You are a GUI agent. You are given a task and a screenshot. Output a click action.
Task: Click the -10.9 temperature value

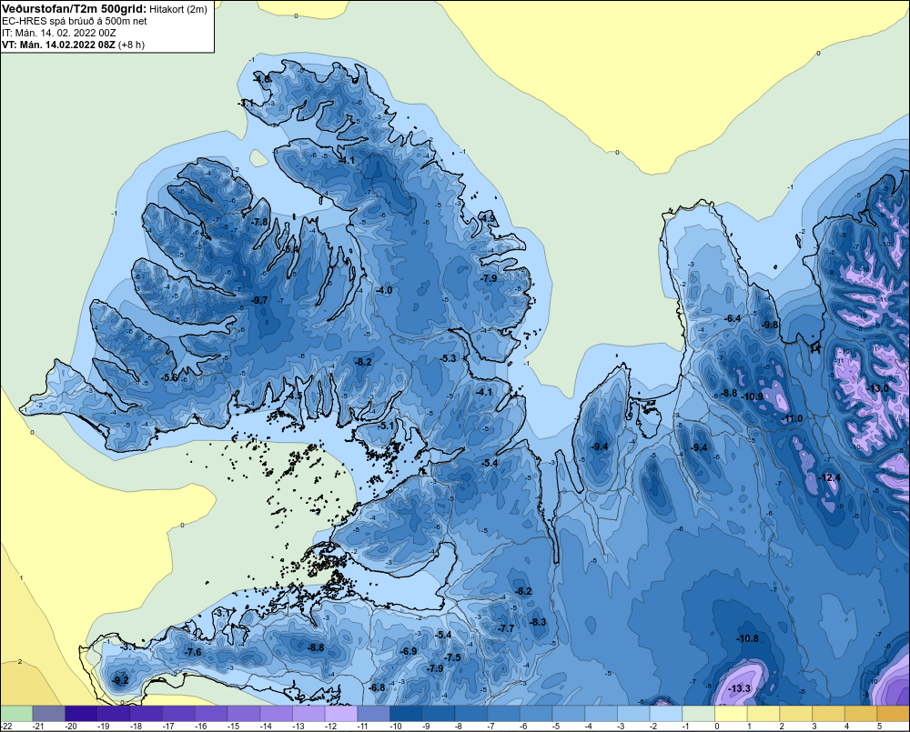[x=753, y=396]
